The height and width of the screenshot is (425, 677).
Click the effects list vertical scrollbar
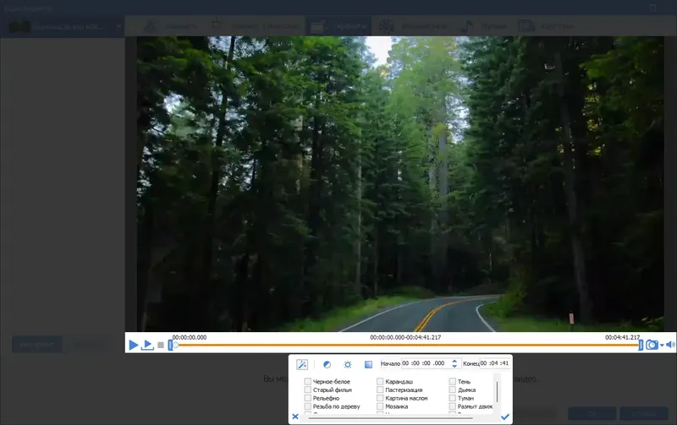(497, 392)
